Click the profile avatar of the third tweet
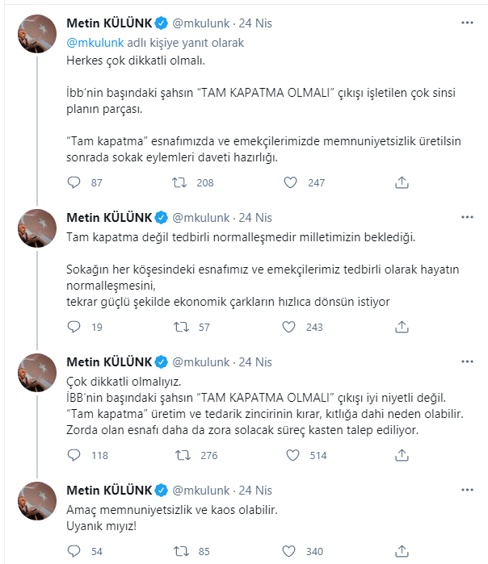 tap(37, 372)
